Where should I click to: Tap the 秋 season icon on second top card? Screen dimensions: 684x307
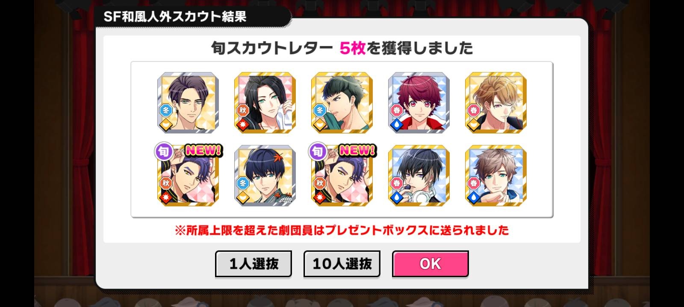(x=243, y=110)
